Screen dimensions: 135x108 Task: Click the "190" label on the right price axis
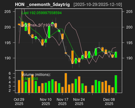click(129, 58)
